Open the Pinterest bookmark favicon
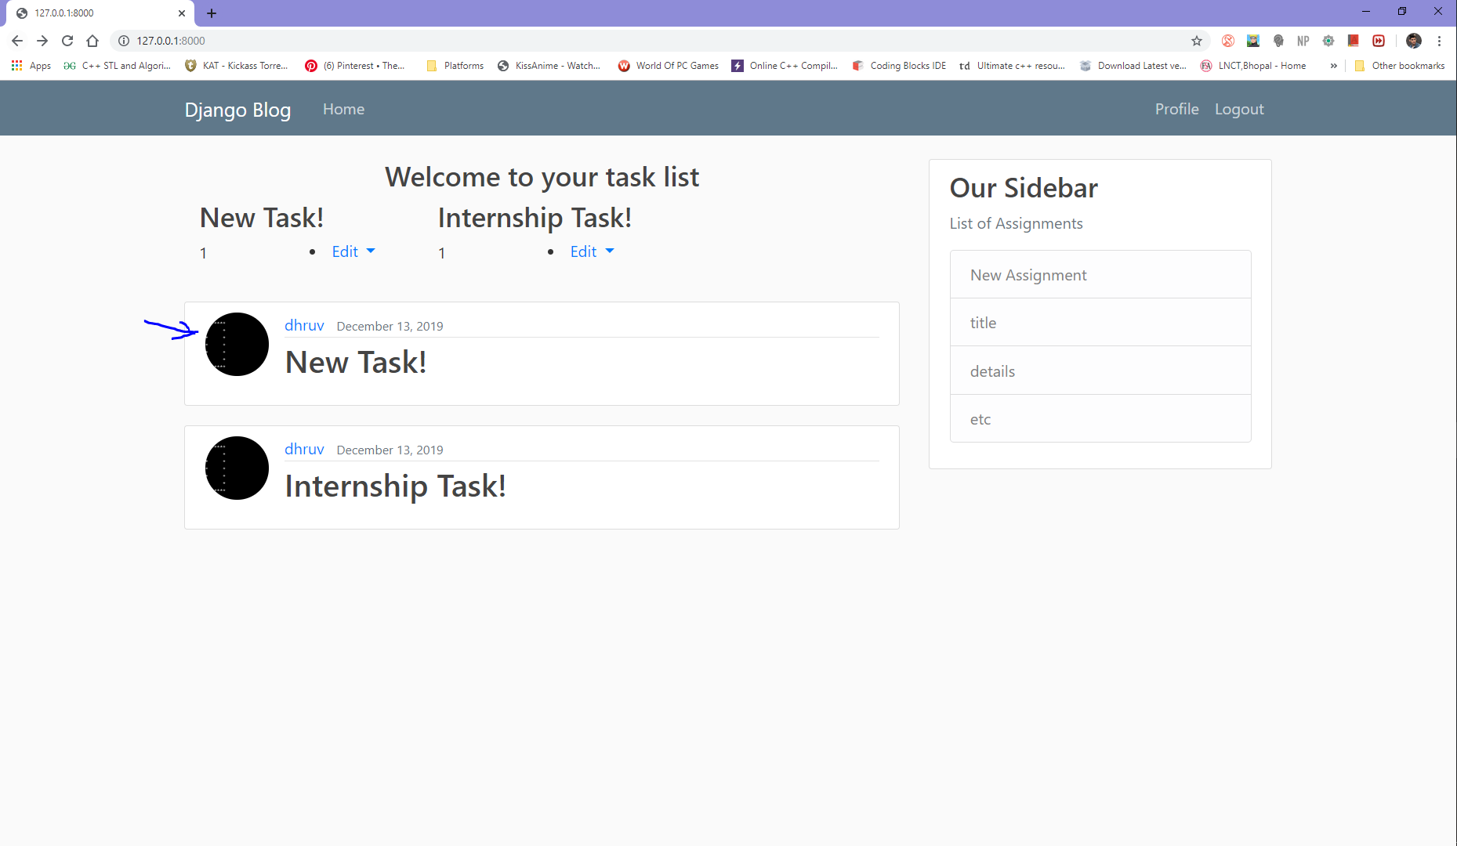The height and width of the screenshot is (846, 1457). (x=311, y=66)
